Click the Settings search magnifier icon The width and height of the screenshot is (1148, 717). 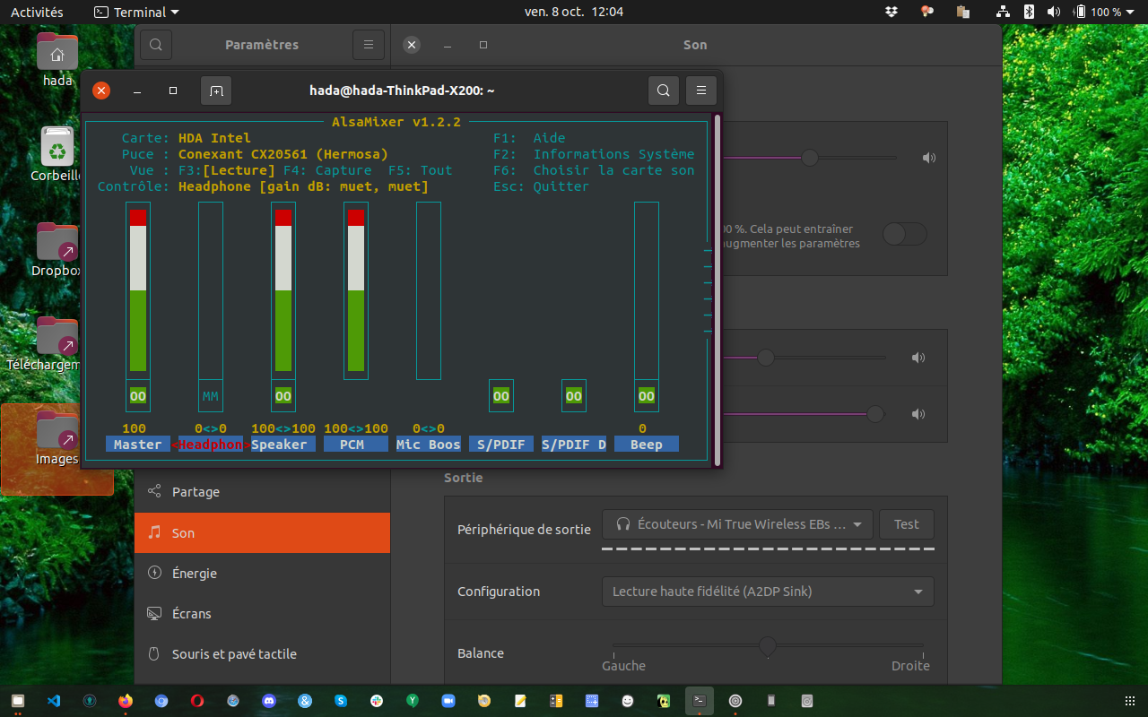155,45
